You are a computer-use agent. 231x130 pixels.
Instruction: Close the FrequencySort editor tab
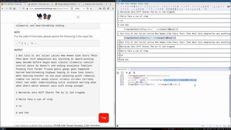point(128,69)
